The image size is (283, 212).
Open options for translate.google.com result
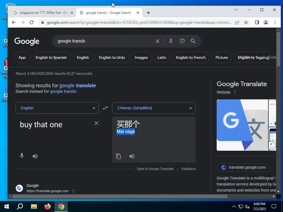point(73,191)
